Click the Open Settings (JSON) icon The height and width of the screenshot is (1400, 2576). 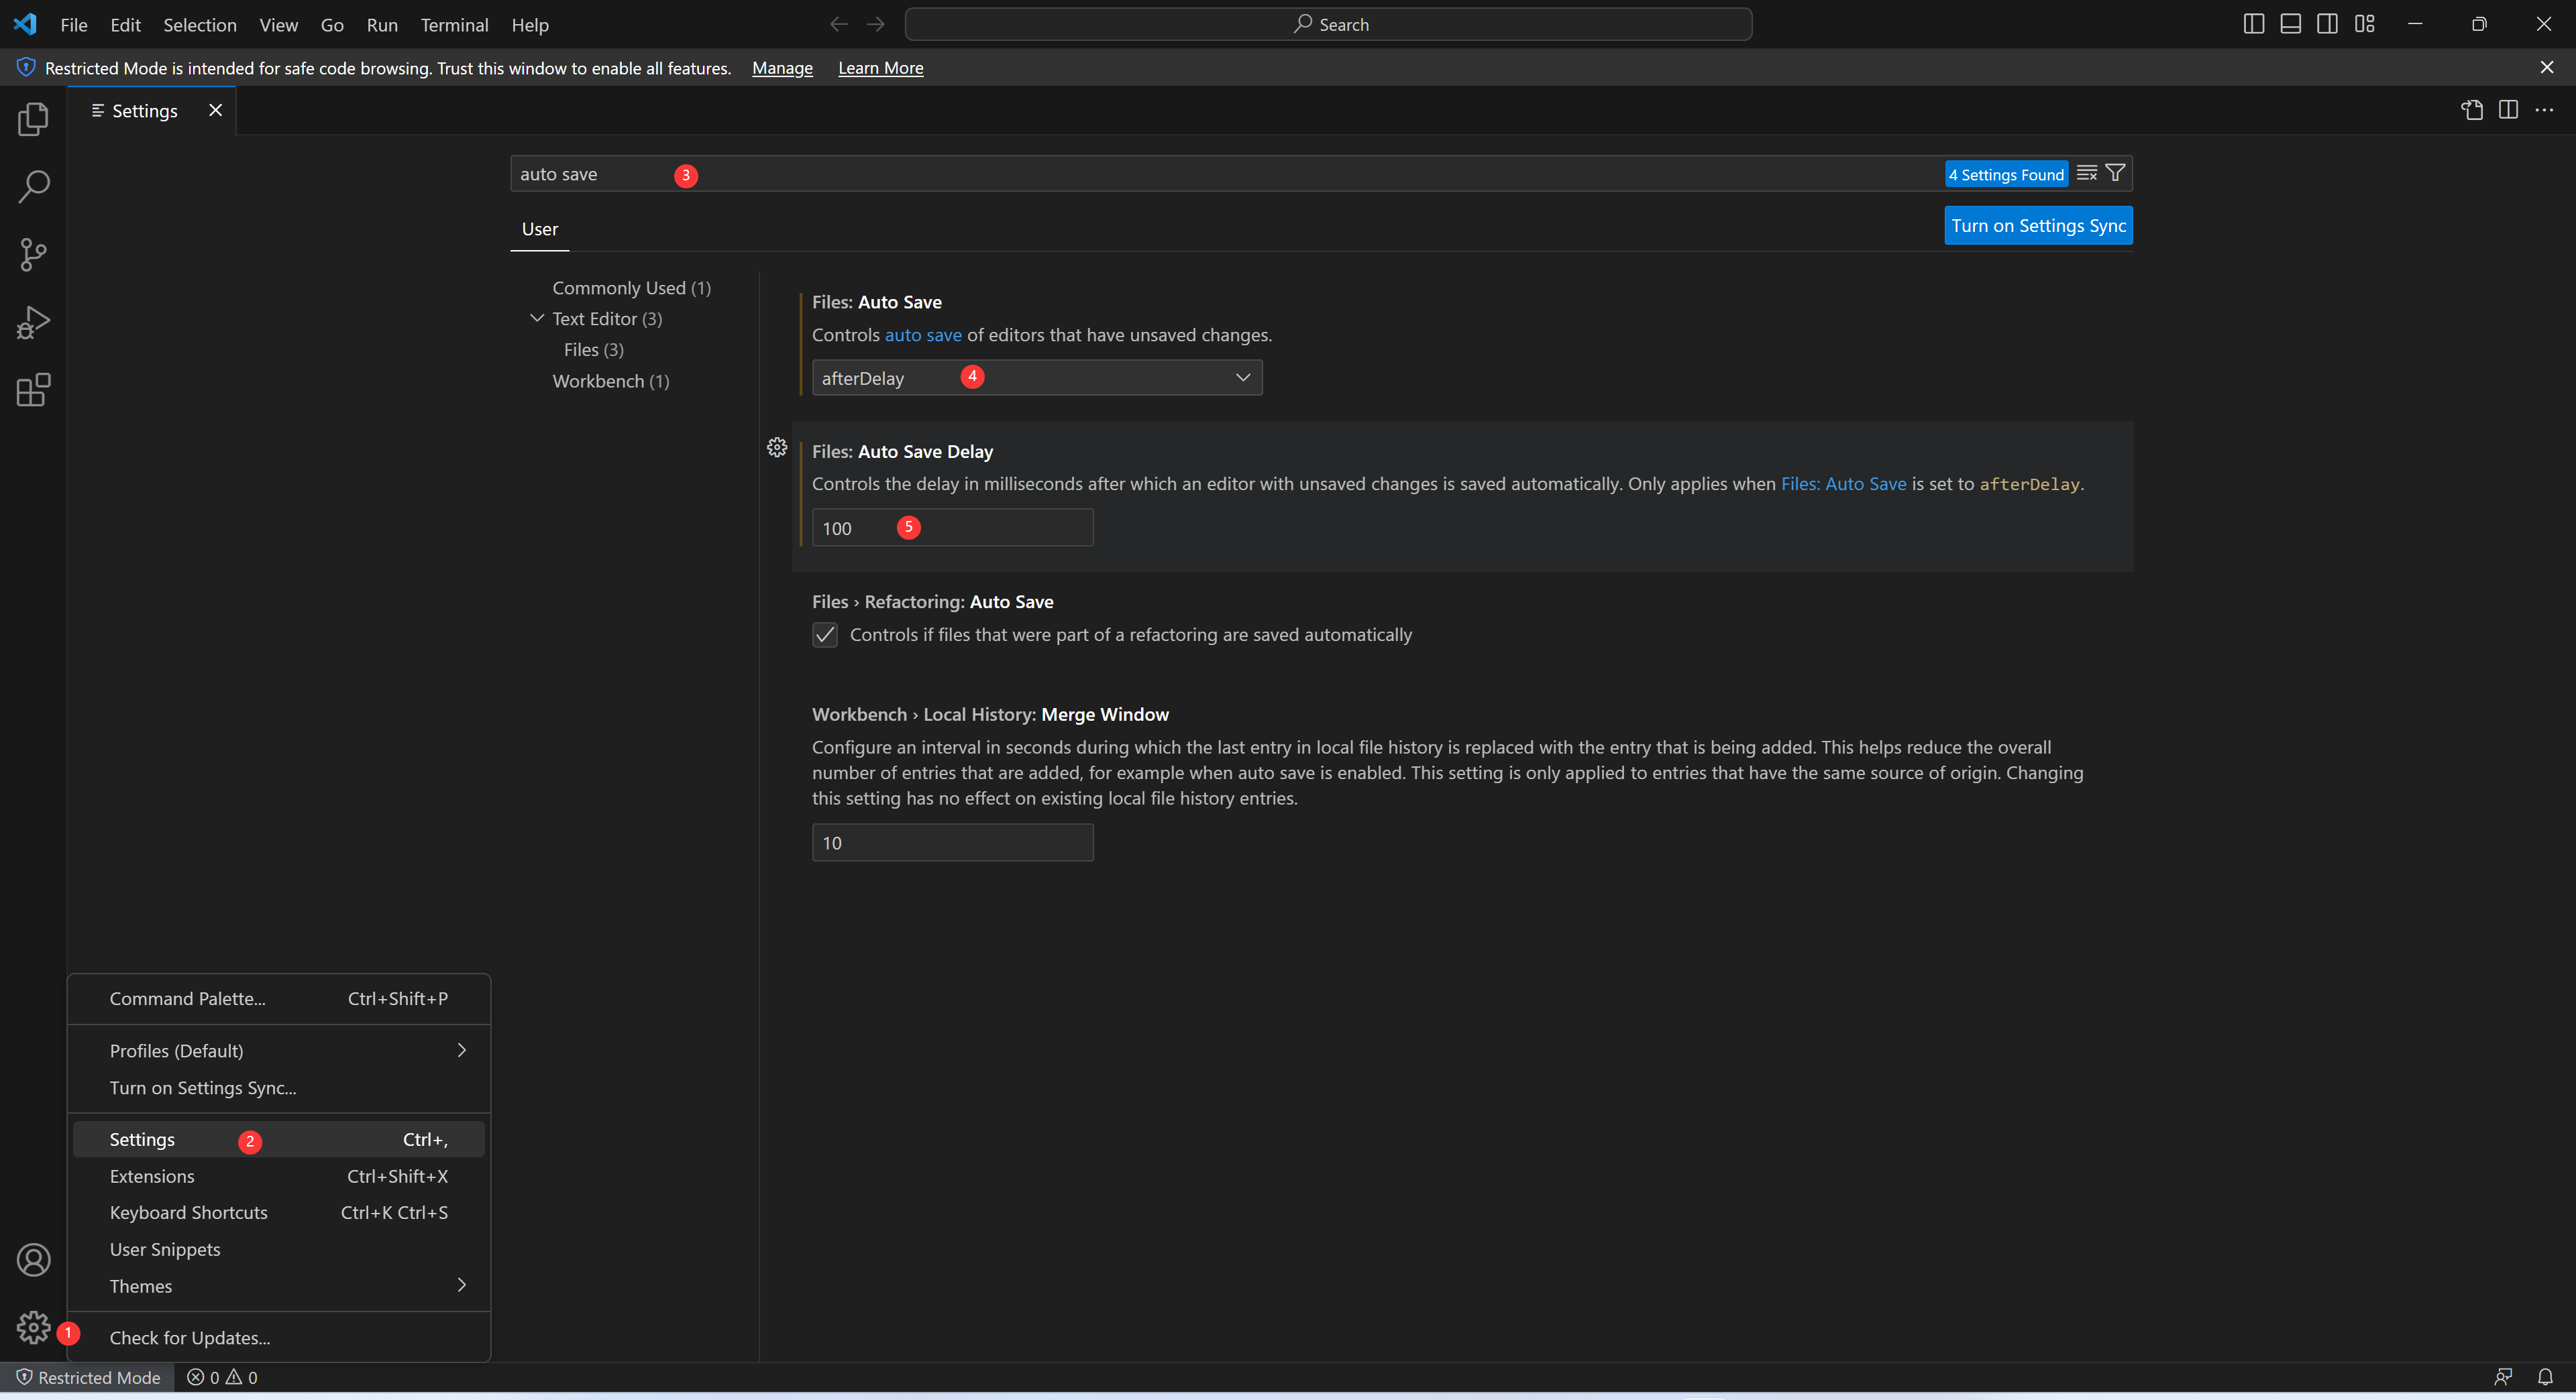click(x=2472, y=110)
